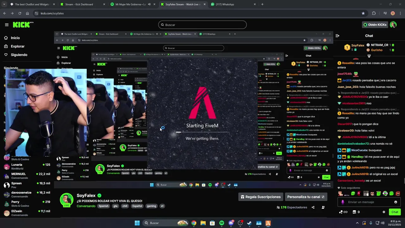Select the chill tag
The image size is (405, 228).
[125, 206]
